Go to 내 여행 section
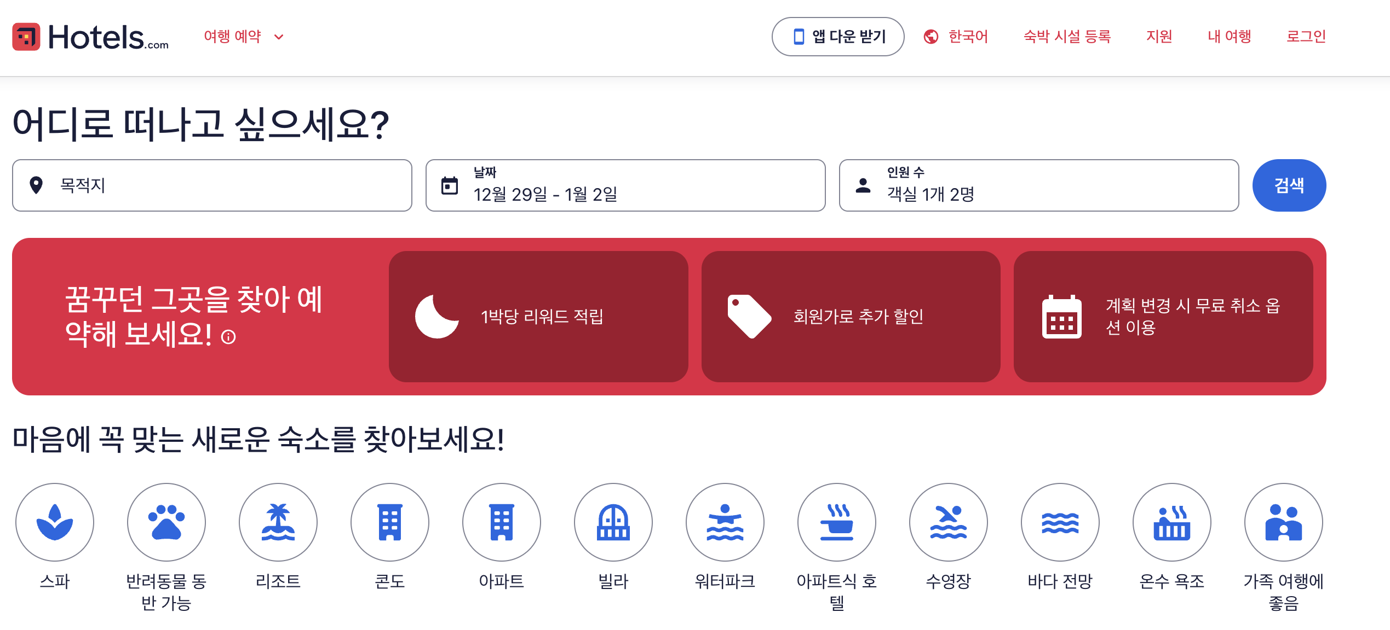1390x630 pixels. (1229, 36)
